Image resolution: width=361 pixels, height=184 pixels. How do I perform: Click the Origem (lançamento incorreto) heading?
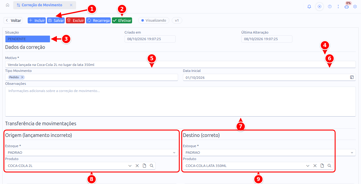[39, 135]
